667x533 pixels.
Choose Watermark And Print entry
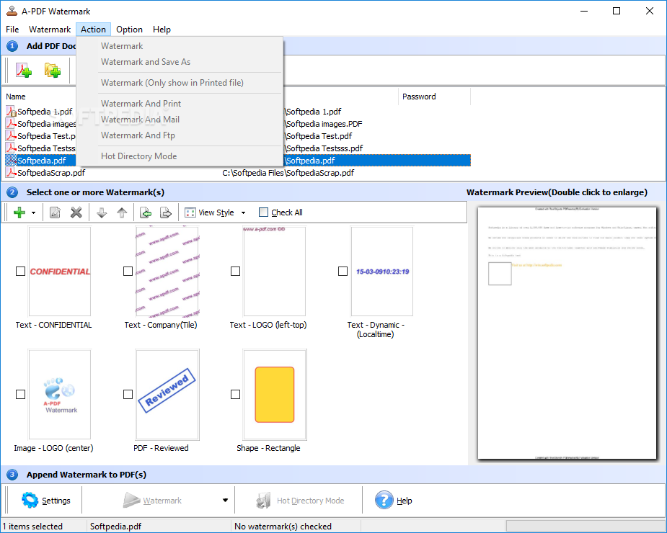click(x=180, y=103)
